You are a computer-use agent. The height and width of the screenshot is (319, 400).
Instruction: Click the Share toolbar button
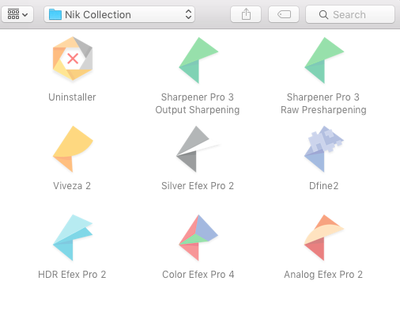tap(246, 14)
